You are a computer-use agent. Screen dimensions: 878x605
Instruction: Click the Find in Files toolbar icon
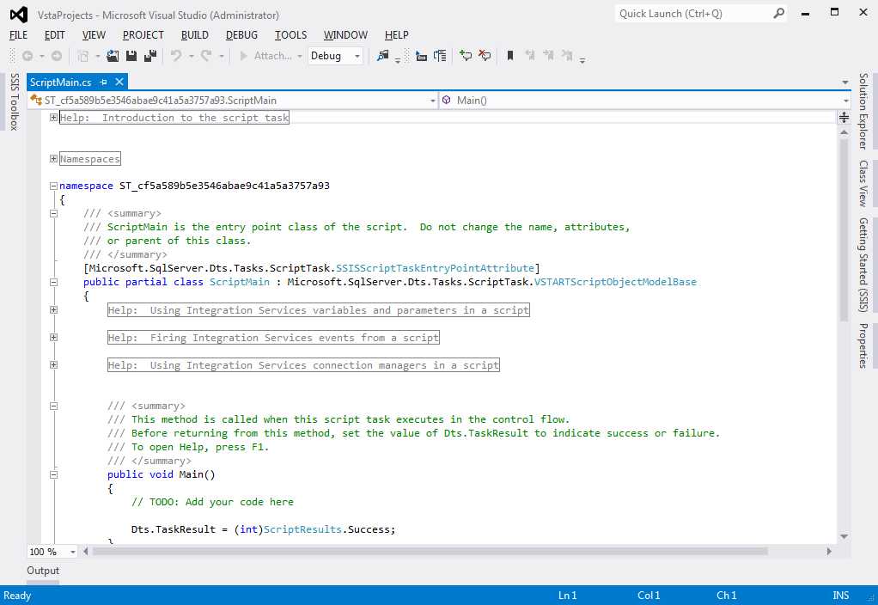(x=383, y=56)
